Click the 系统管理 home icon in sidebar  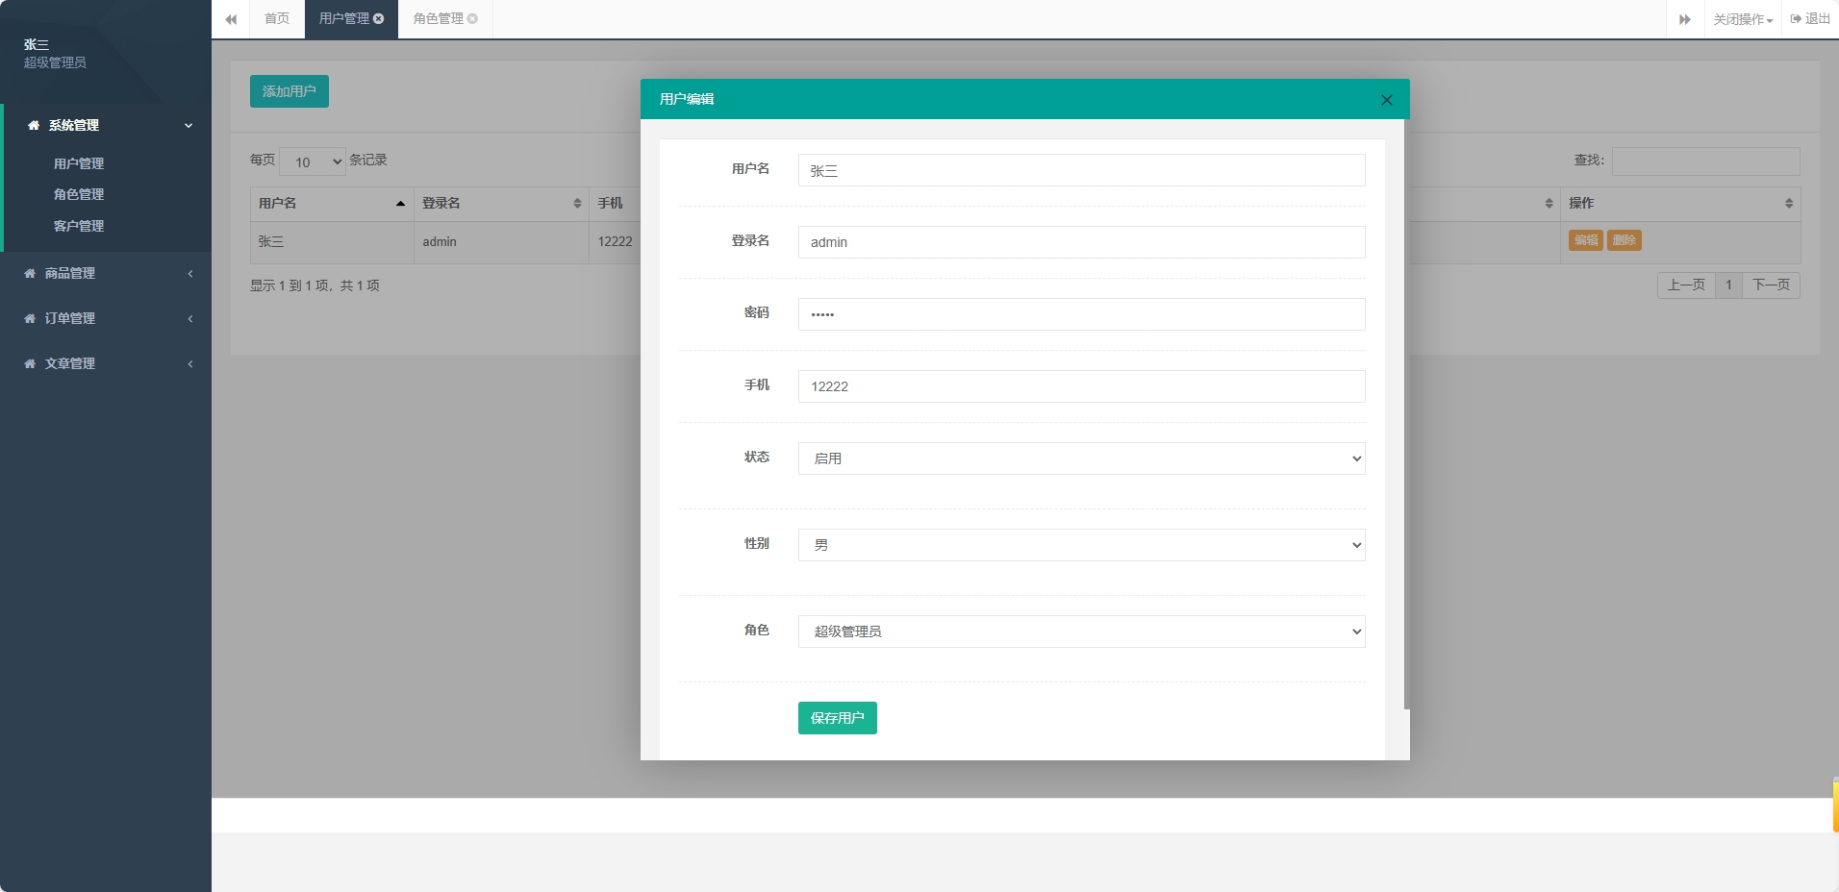click(x=34, y=126)
